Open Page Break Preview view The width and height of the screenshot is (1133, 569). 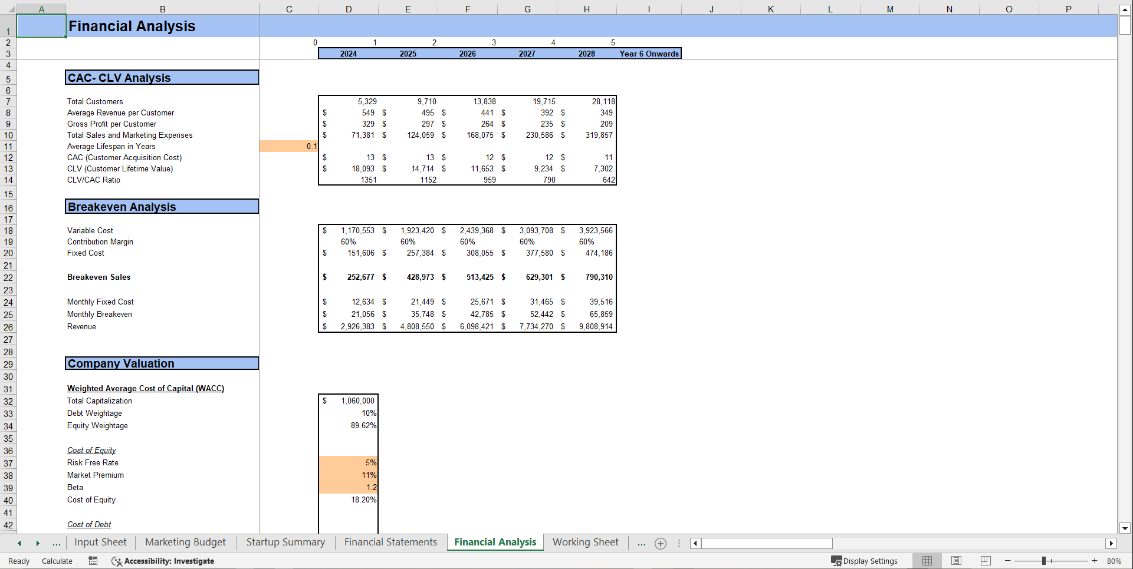986,561
